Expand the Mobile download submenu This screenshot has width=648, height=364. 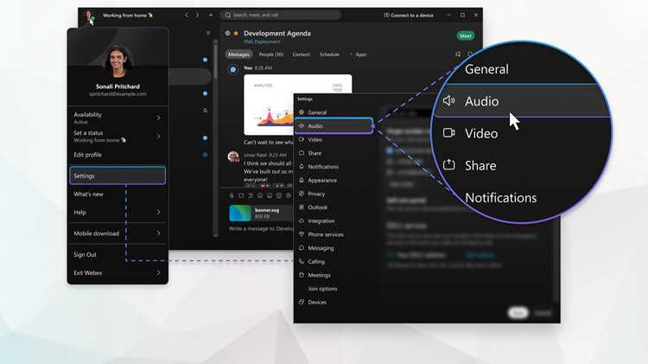[118, 233]
